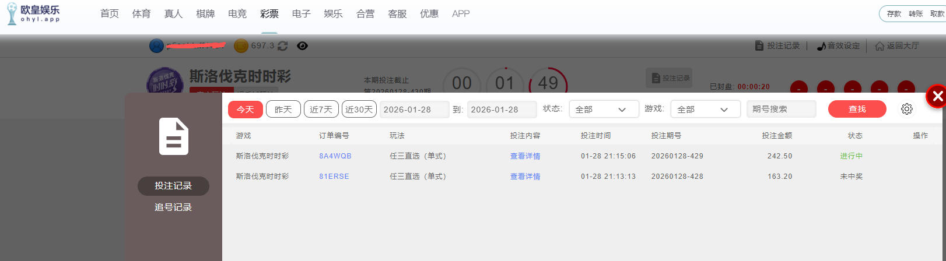
Task: Expand the 游戏 dropdown
Action: 705,110
